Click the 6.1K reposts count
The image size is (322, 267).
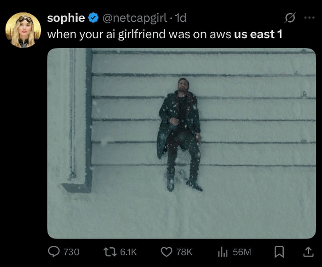pos(128,252)
